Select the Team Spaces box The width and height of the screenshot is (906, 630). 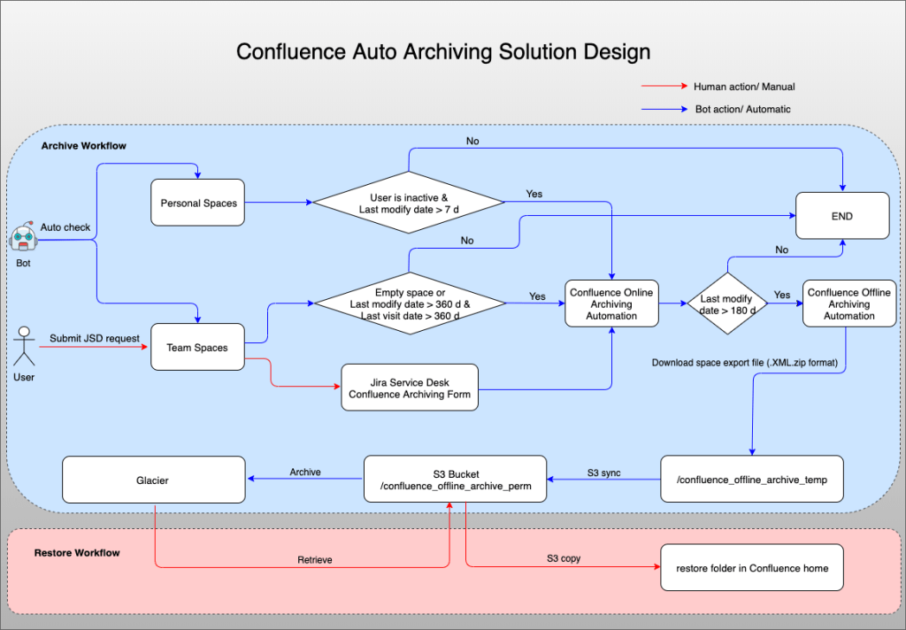(197, 348)
